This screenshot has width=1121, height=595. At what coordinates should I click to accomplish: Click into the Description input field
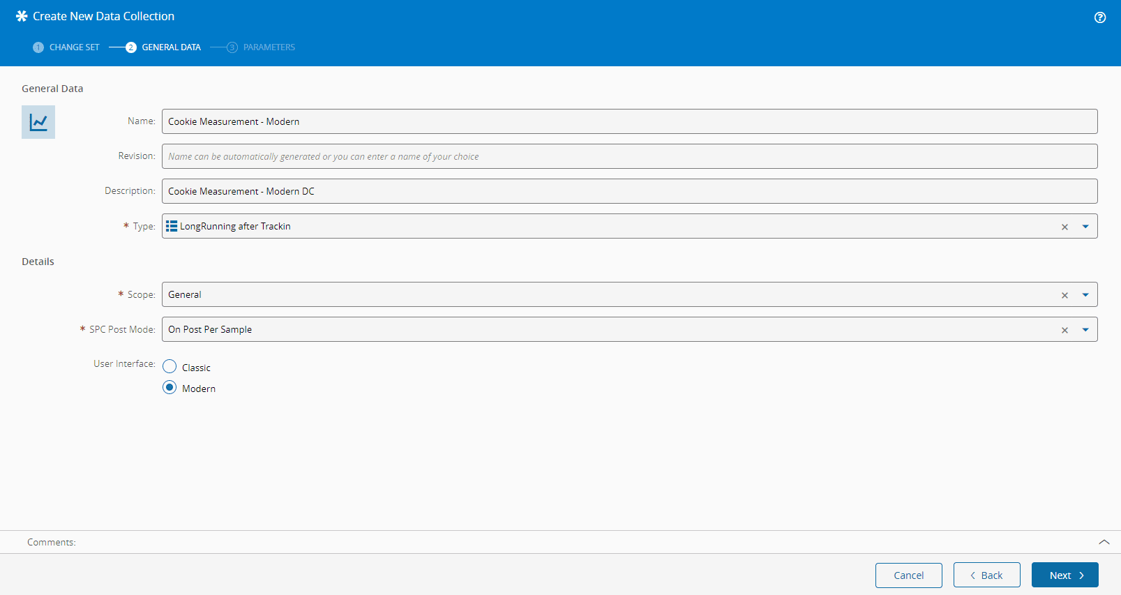(x=630, y=191)
